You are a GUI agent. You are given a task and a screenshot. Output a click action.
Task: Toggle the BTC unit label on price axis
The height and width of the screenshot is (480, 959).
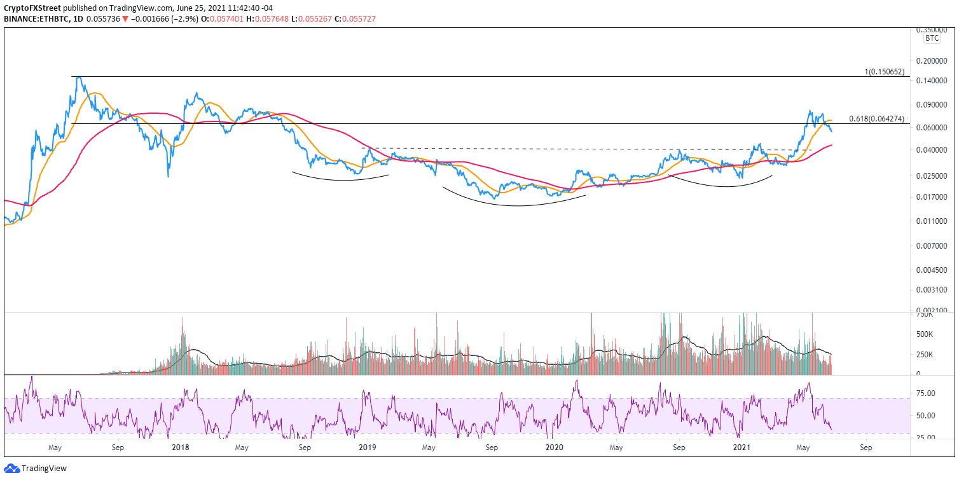[931, 38]
